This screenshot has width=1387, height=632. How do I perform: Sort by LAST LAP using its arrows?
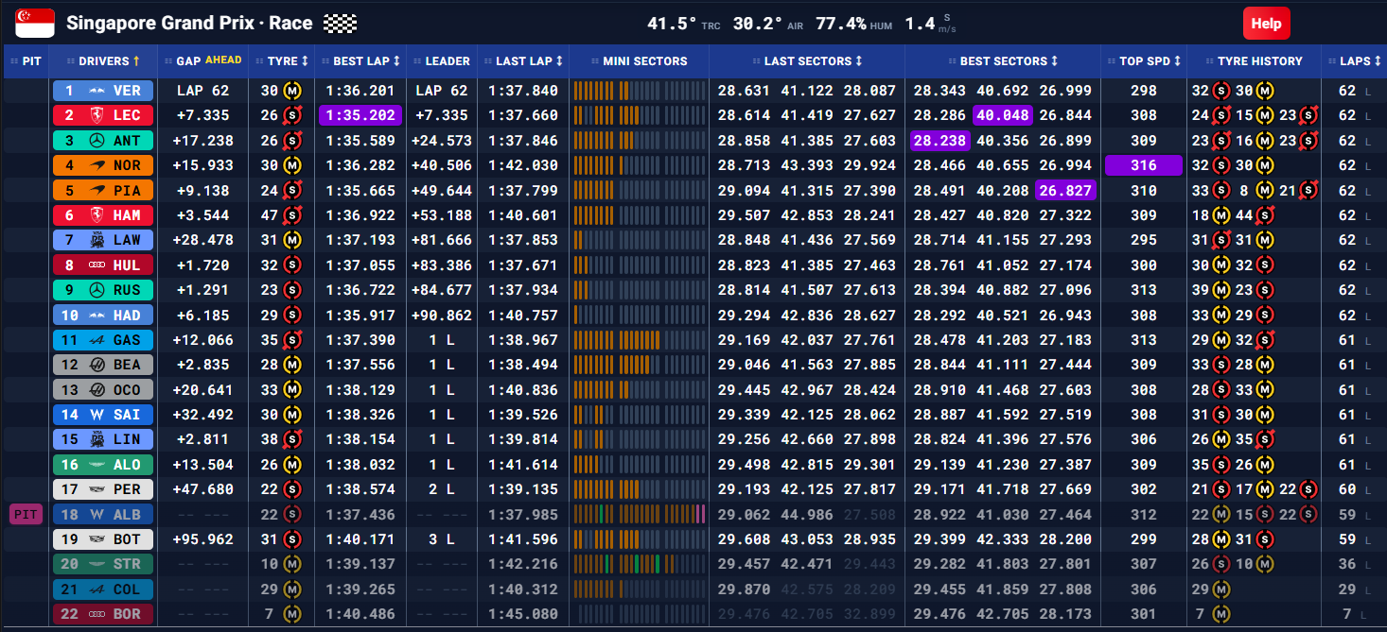pos(559,61)
